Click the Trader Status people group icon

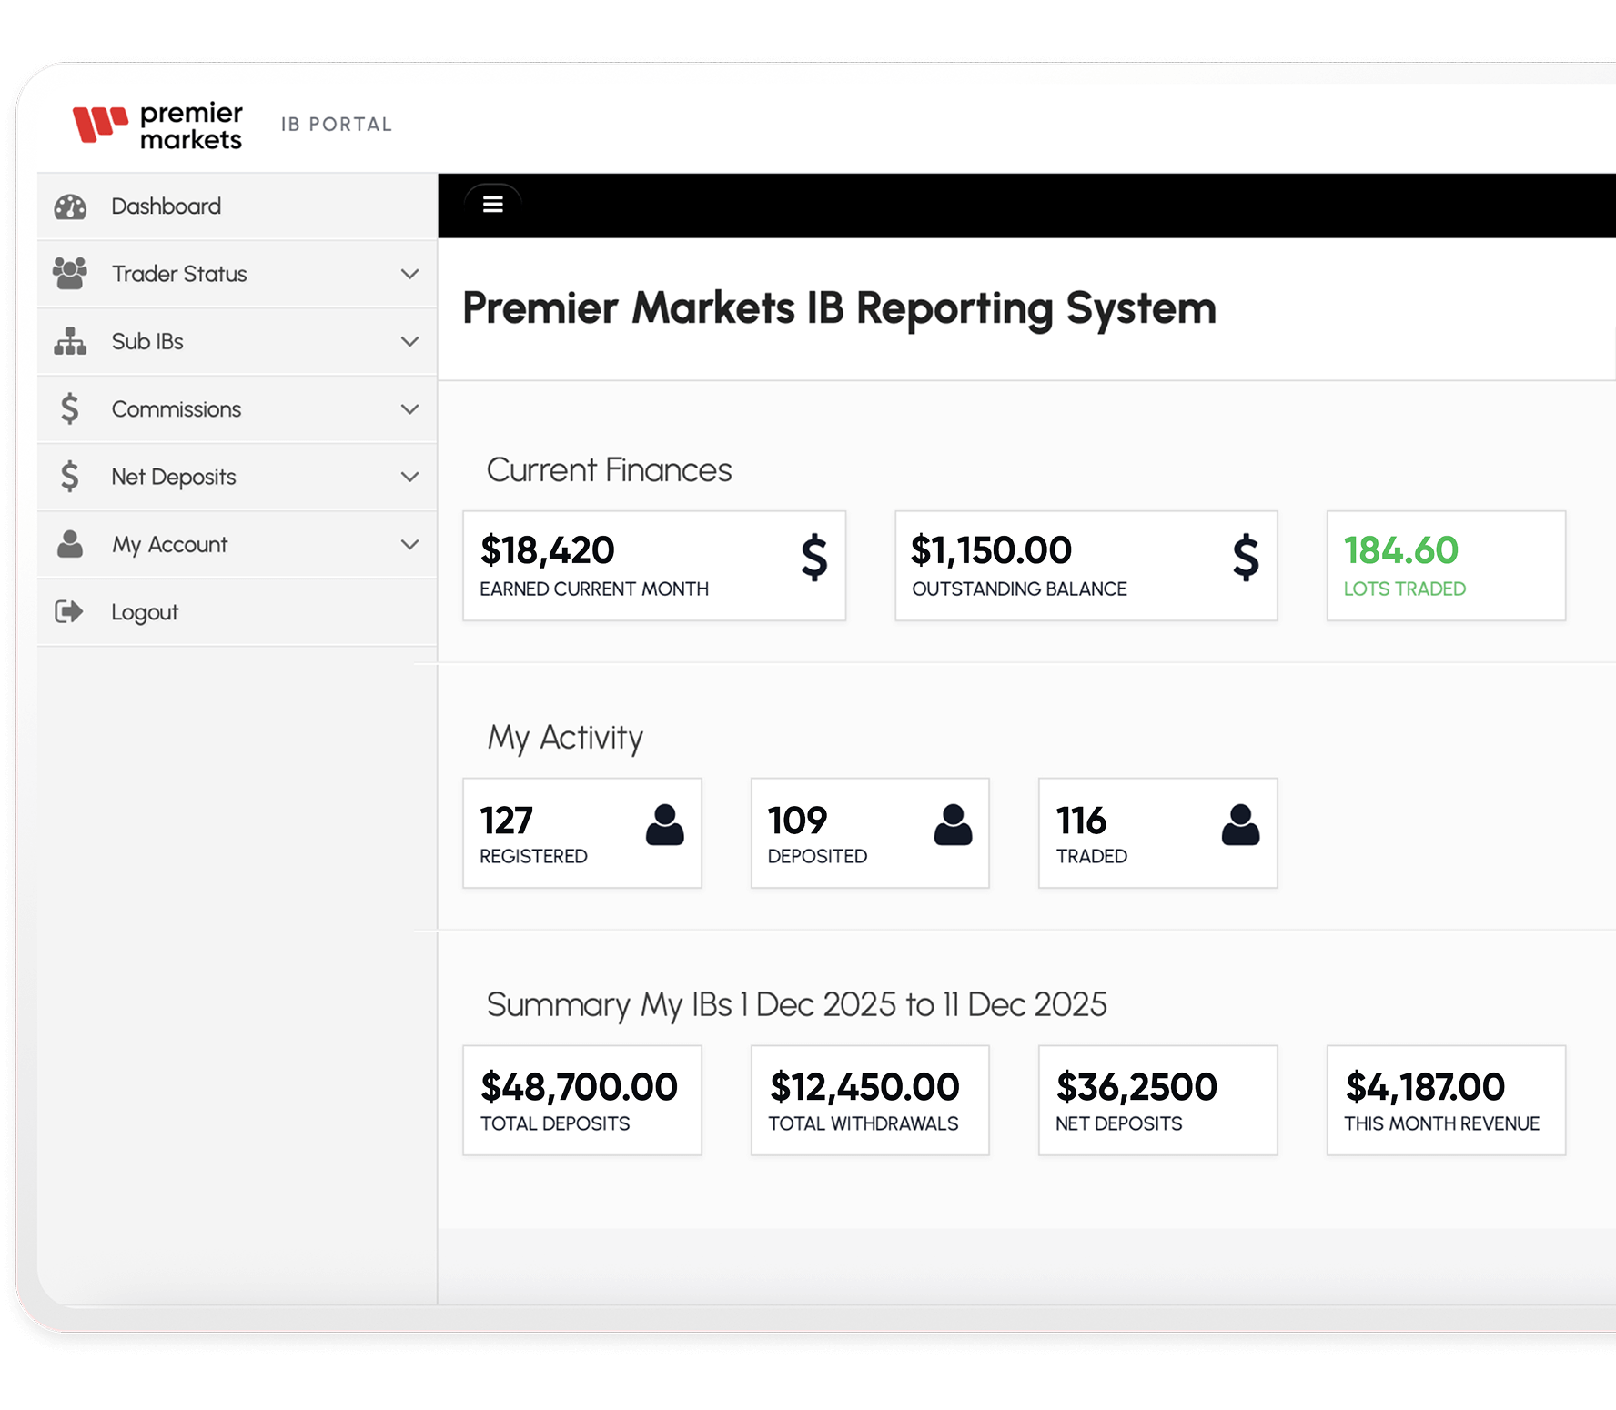(x=70, y=274)
